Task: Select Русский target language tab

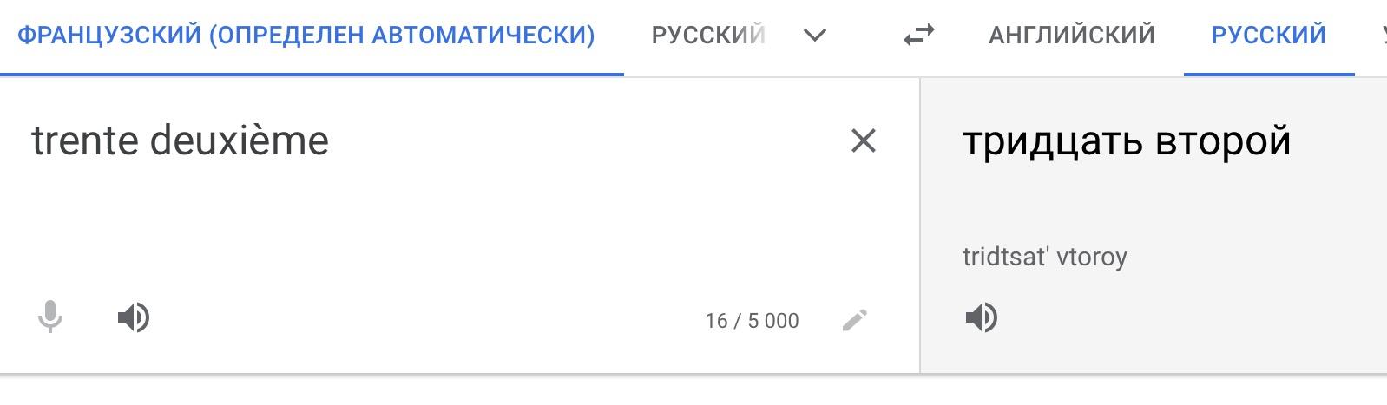Action: click(x=1269, y=36)
